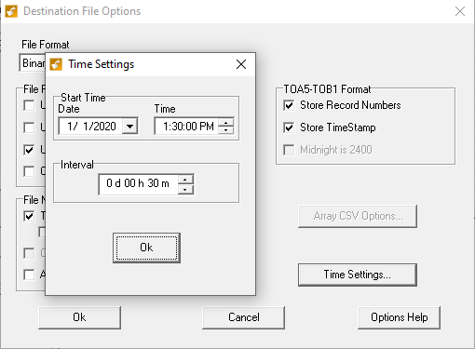Screen dimensions: 475x349
Task: Open Time Settings button on right
Action: (358, 275)
